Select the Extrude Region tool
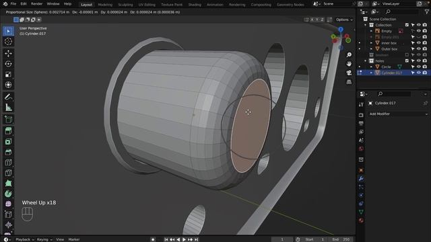This screenshot has height=242, width=431. click(8, 131)
